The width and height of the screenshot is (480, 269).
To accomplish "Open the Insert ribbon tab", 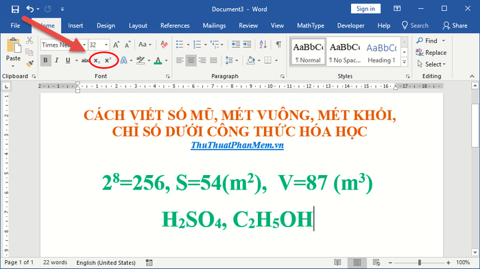I will pos(75,26).
